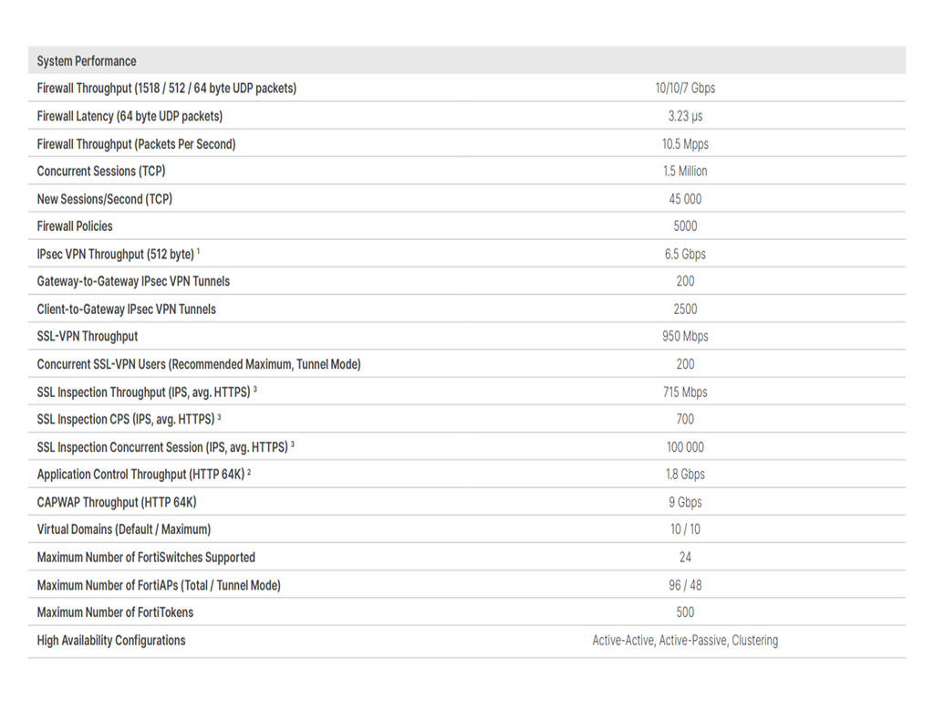Screen dimensions: 934x701
Task: Select the Firewall Throughput 1518/512/64 byte row label
Action: coord(166,89)
